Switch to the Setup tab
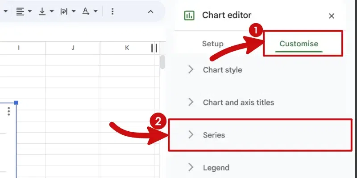 [213, 44]
